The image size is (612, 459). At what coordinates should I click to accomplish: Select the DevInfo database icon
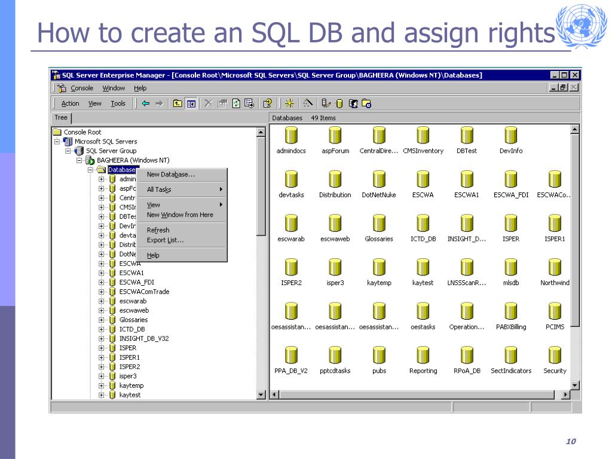click(x=511, y=136)
